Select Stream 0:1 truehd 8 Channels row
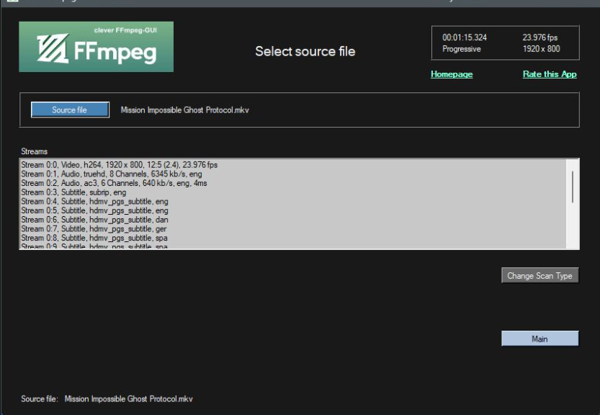The image size is (600, 415). (x=292, y=174)
